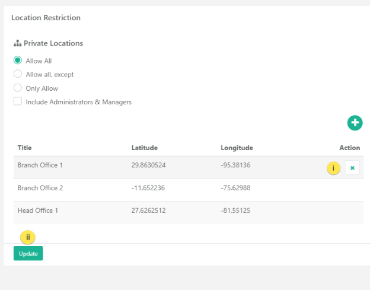This screenshot has width=370, height=290.
Task: Click the Title column header
Action: coord(24,148)
